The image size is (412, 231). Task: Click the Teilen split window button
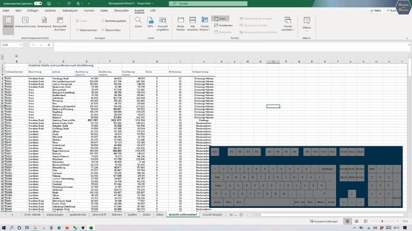click(x=220, y=19)
